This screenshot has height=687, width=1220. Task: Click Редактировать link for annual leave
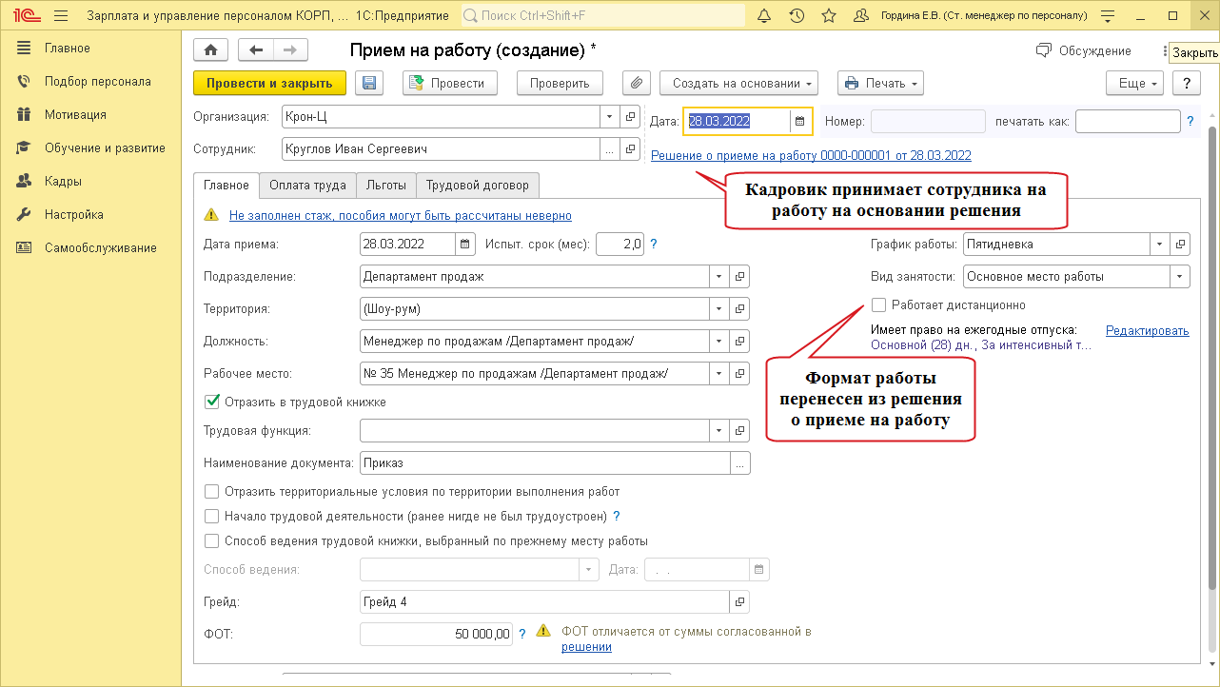pyautogui.click(x=1148, y=331)
